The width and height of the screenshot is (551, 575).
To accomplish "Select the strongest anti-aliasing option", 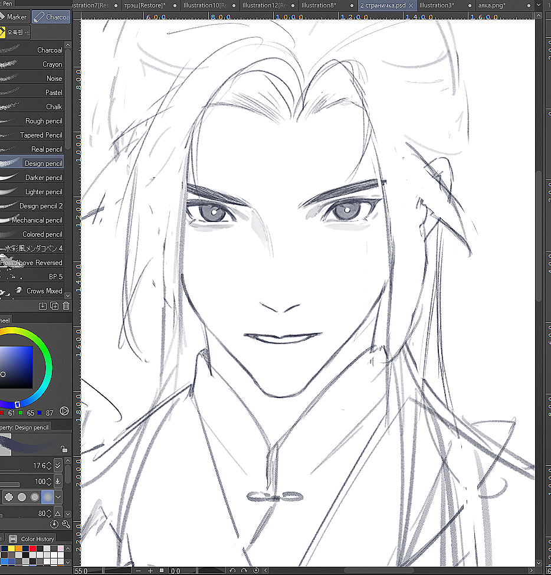I will tap(47, 497).
